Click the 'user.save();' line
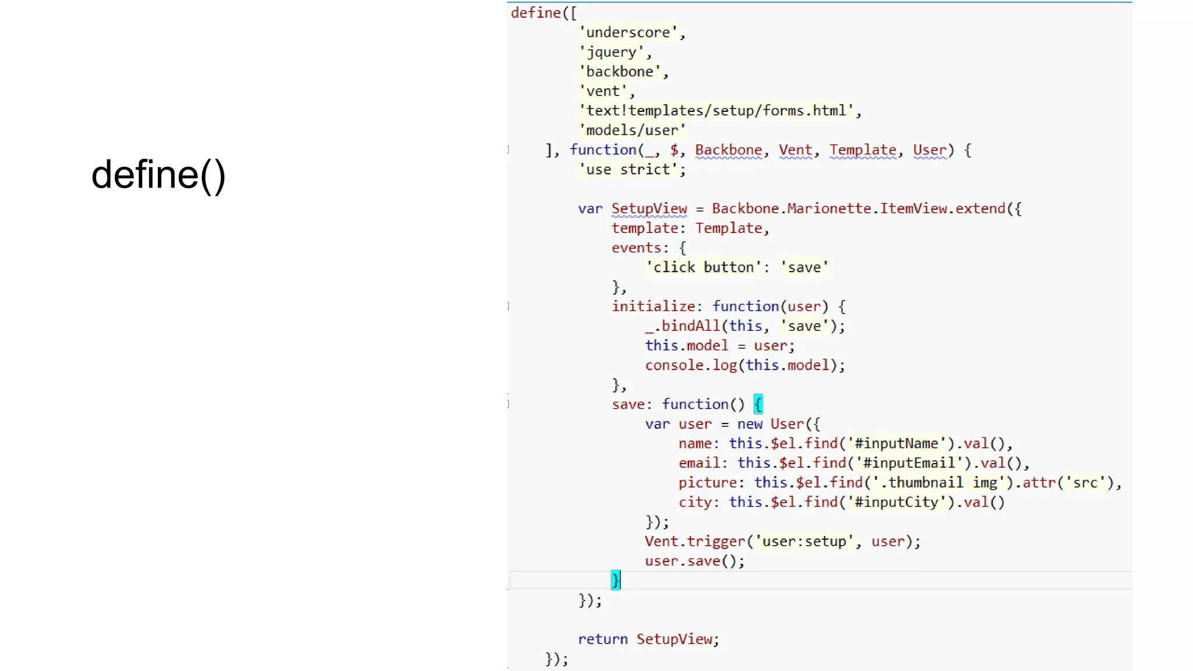The image size is (1193, 671). 694,561
